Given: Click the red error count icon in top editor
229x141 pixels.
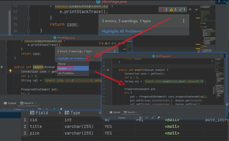Looking at the screenshot, I should point(162,10).
